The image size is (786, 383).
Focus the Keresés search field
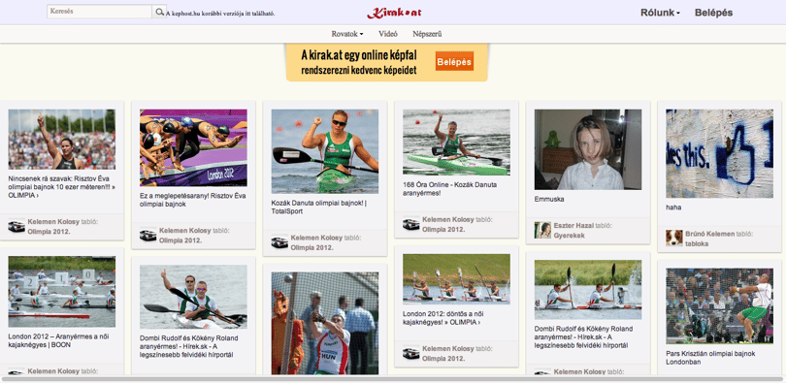point(99,12)
